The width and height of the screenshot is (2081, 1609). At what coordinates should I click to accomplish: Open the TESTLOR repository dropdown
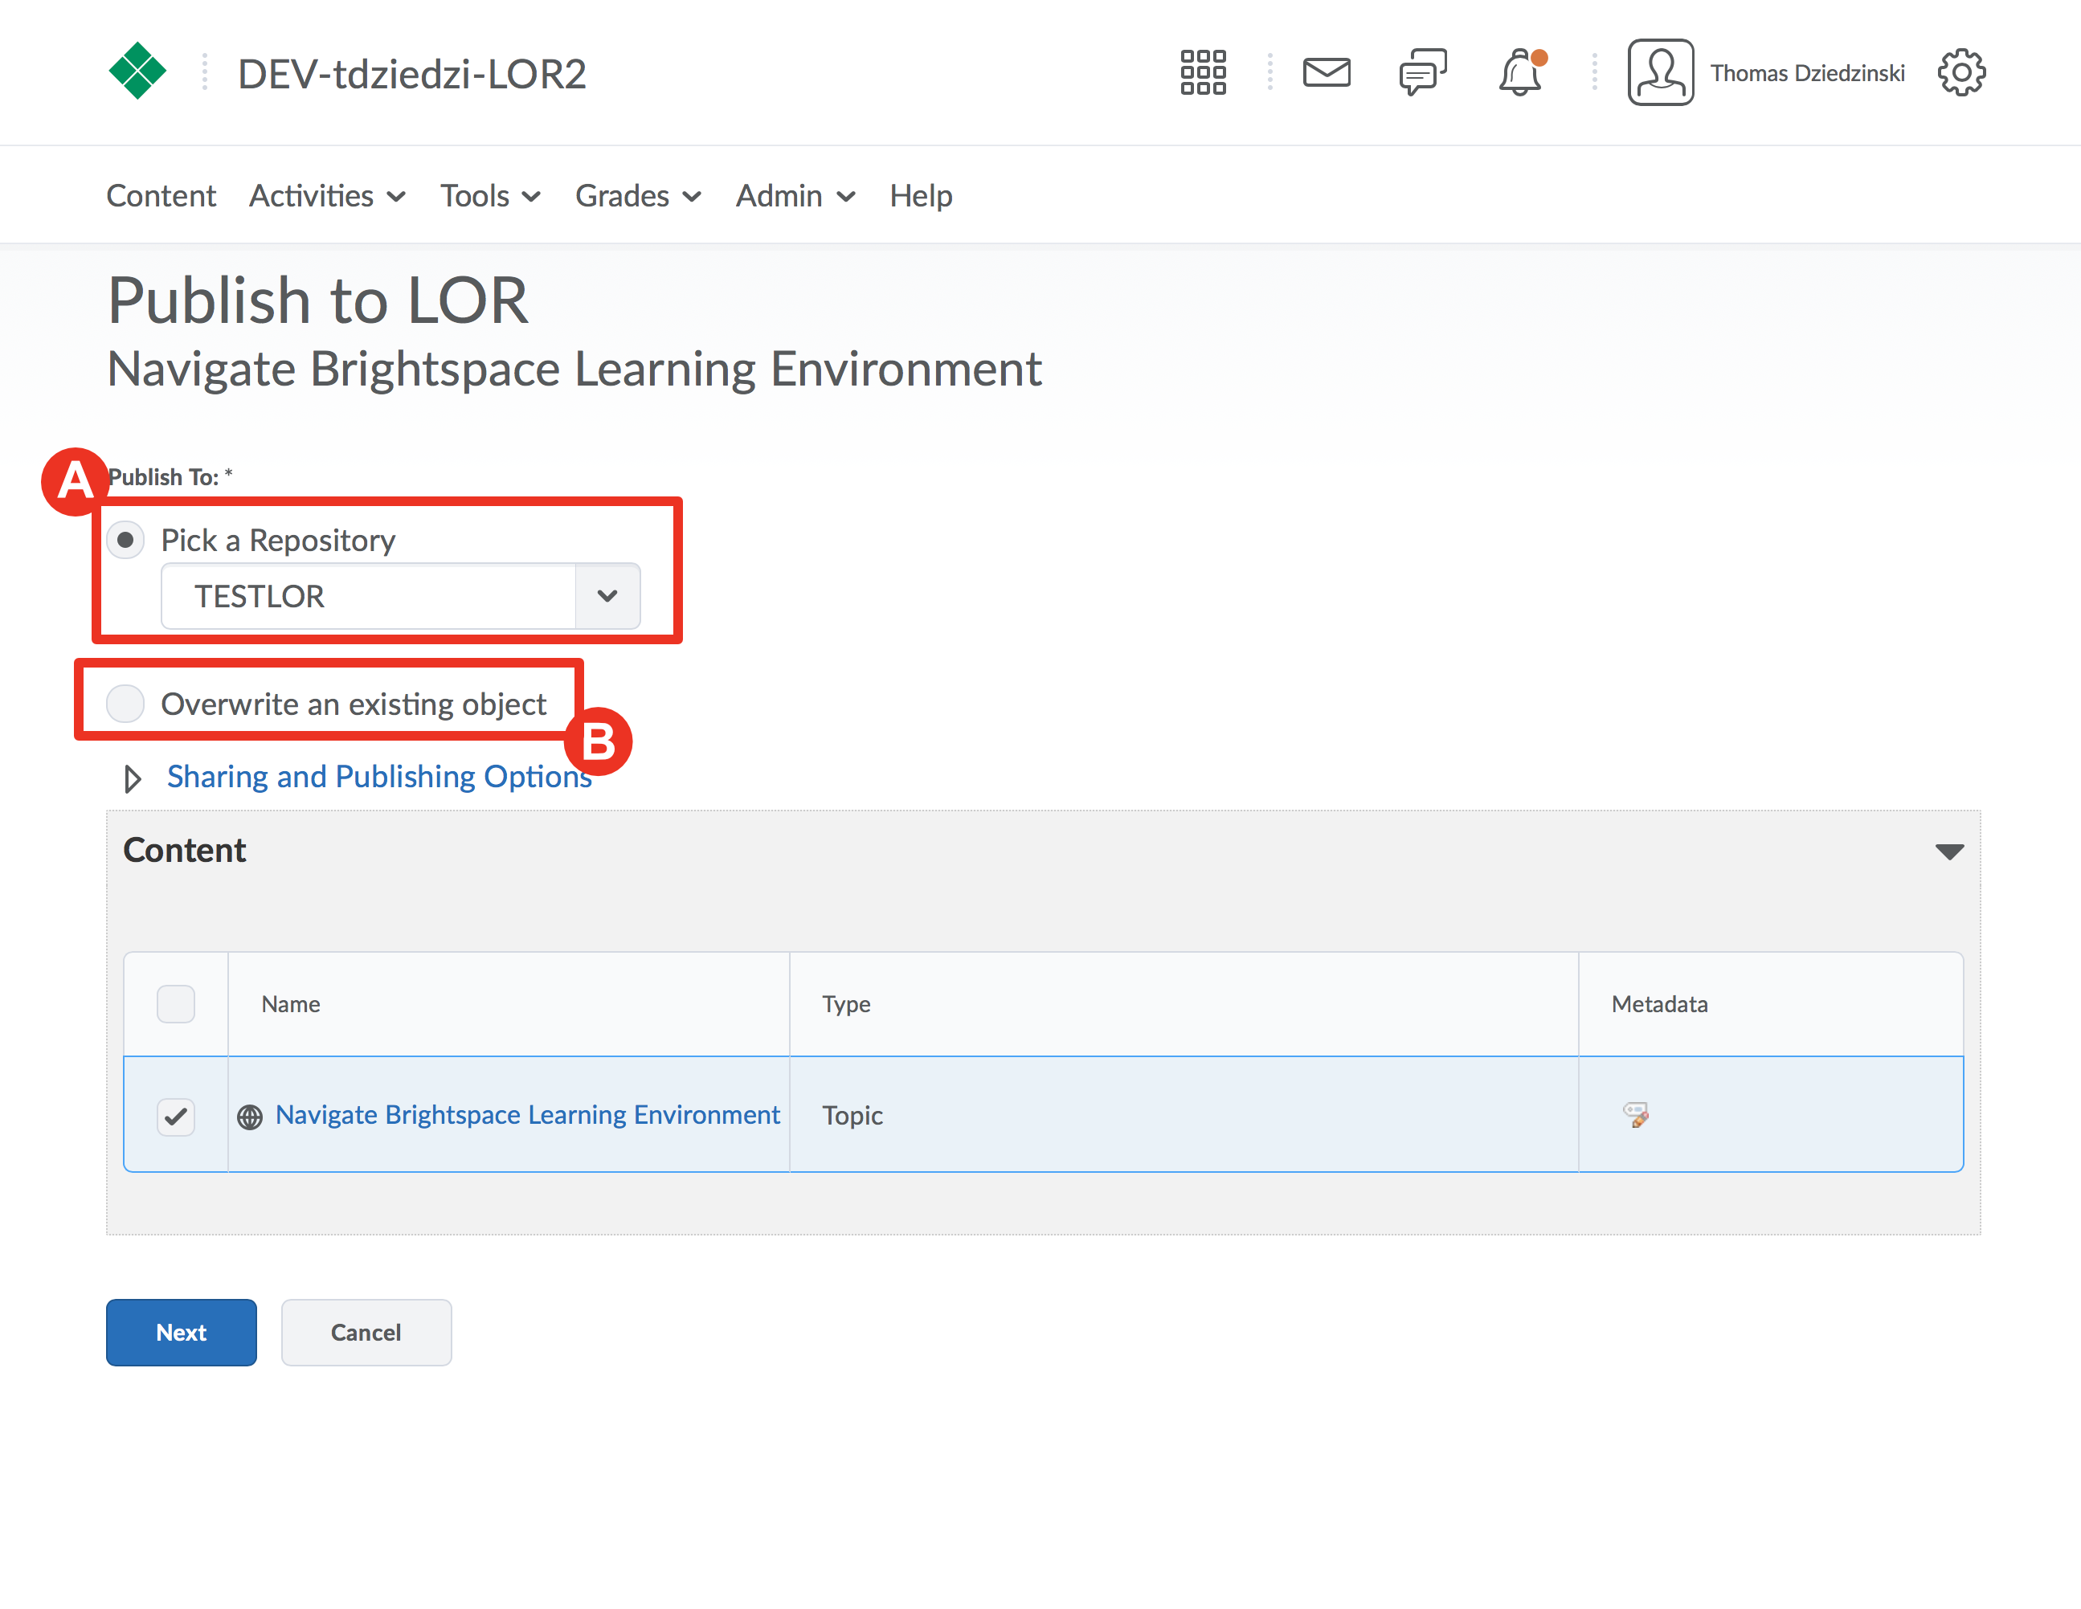point(401,596)
